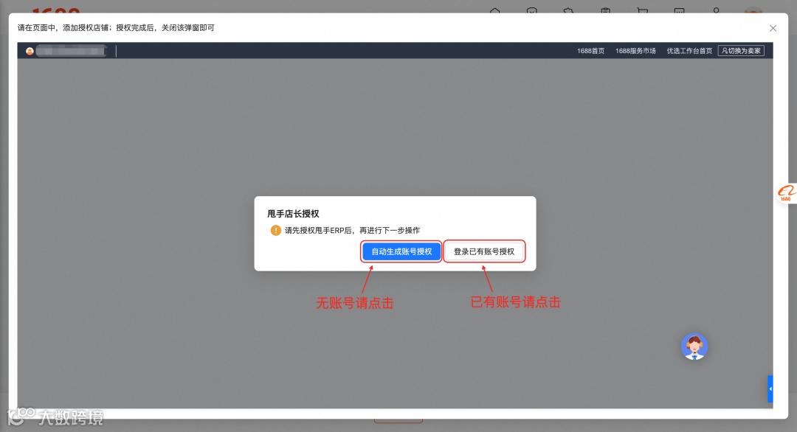The image size is (797, 432).
Task: Click 请先授权甩手ERP后 message text
Action: coord(352,231)
